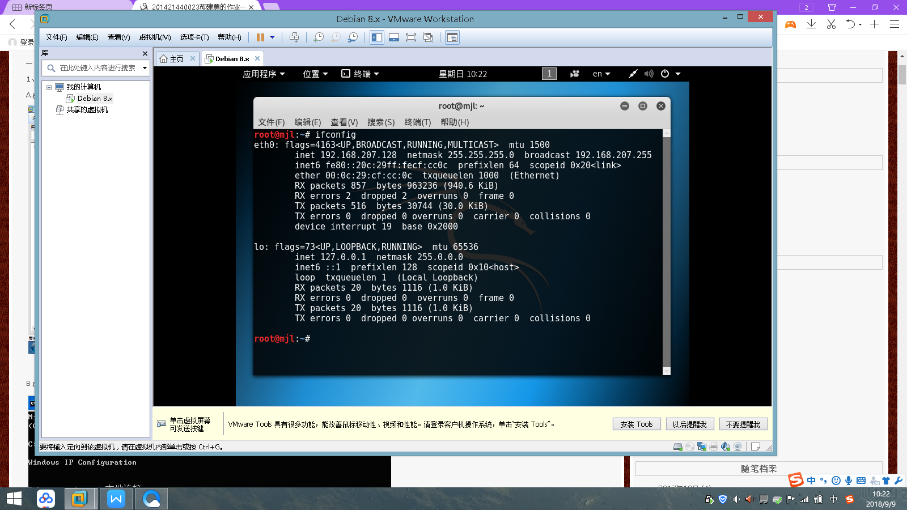Open the power options dropdown beside pause

pyautogui.click(x=273, y=37)
